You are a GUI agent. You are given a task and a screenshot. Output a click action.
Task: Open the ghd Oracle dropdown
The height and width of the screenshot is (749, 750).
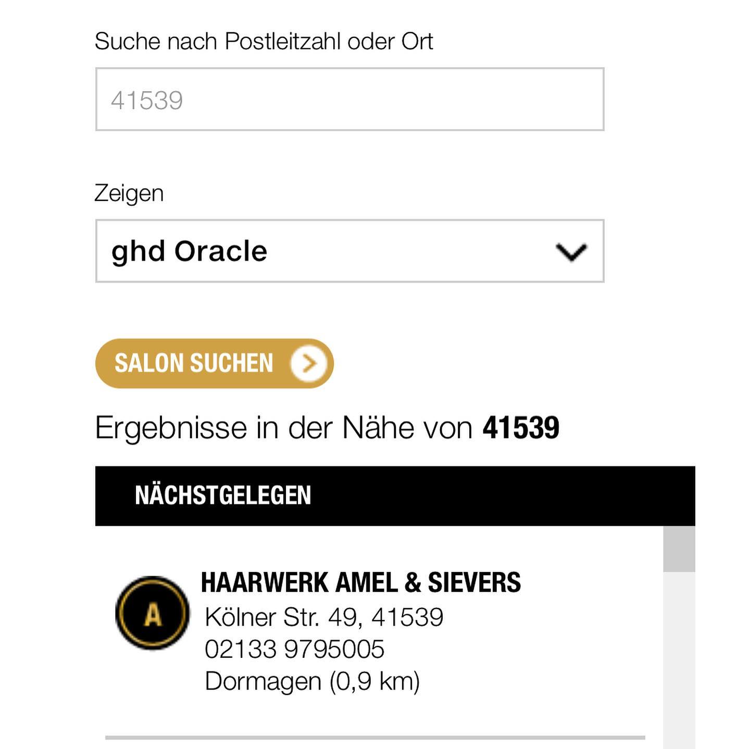[x=349, y=251]
